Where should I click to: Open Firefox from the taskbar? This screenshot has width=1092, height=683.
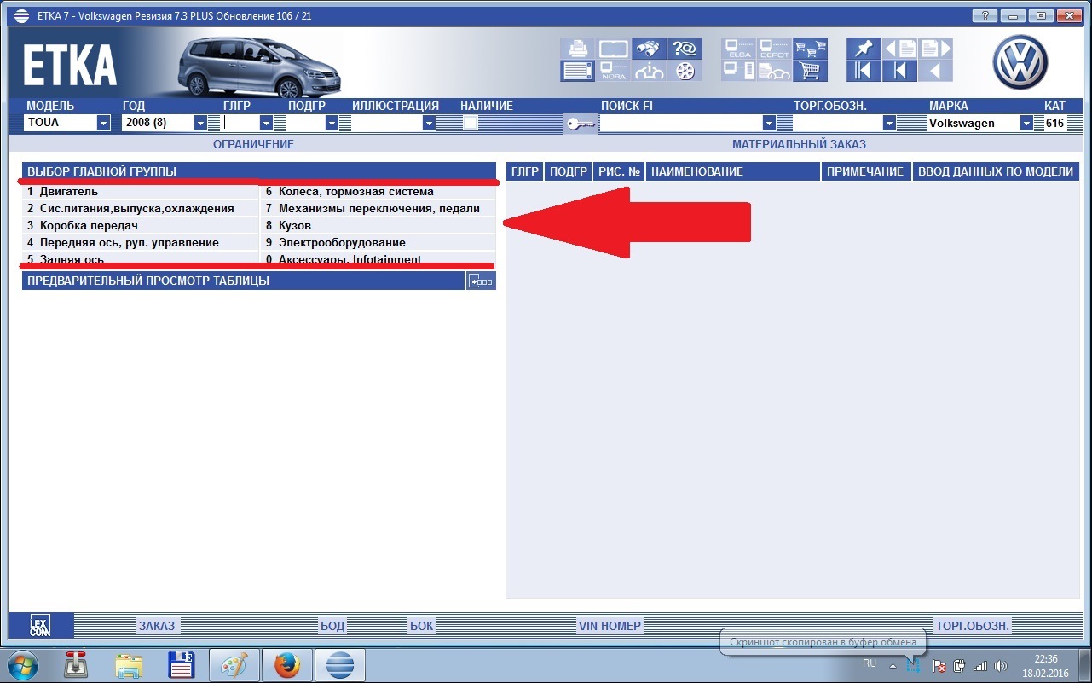point(286,665)
